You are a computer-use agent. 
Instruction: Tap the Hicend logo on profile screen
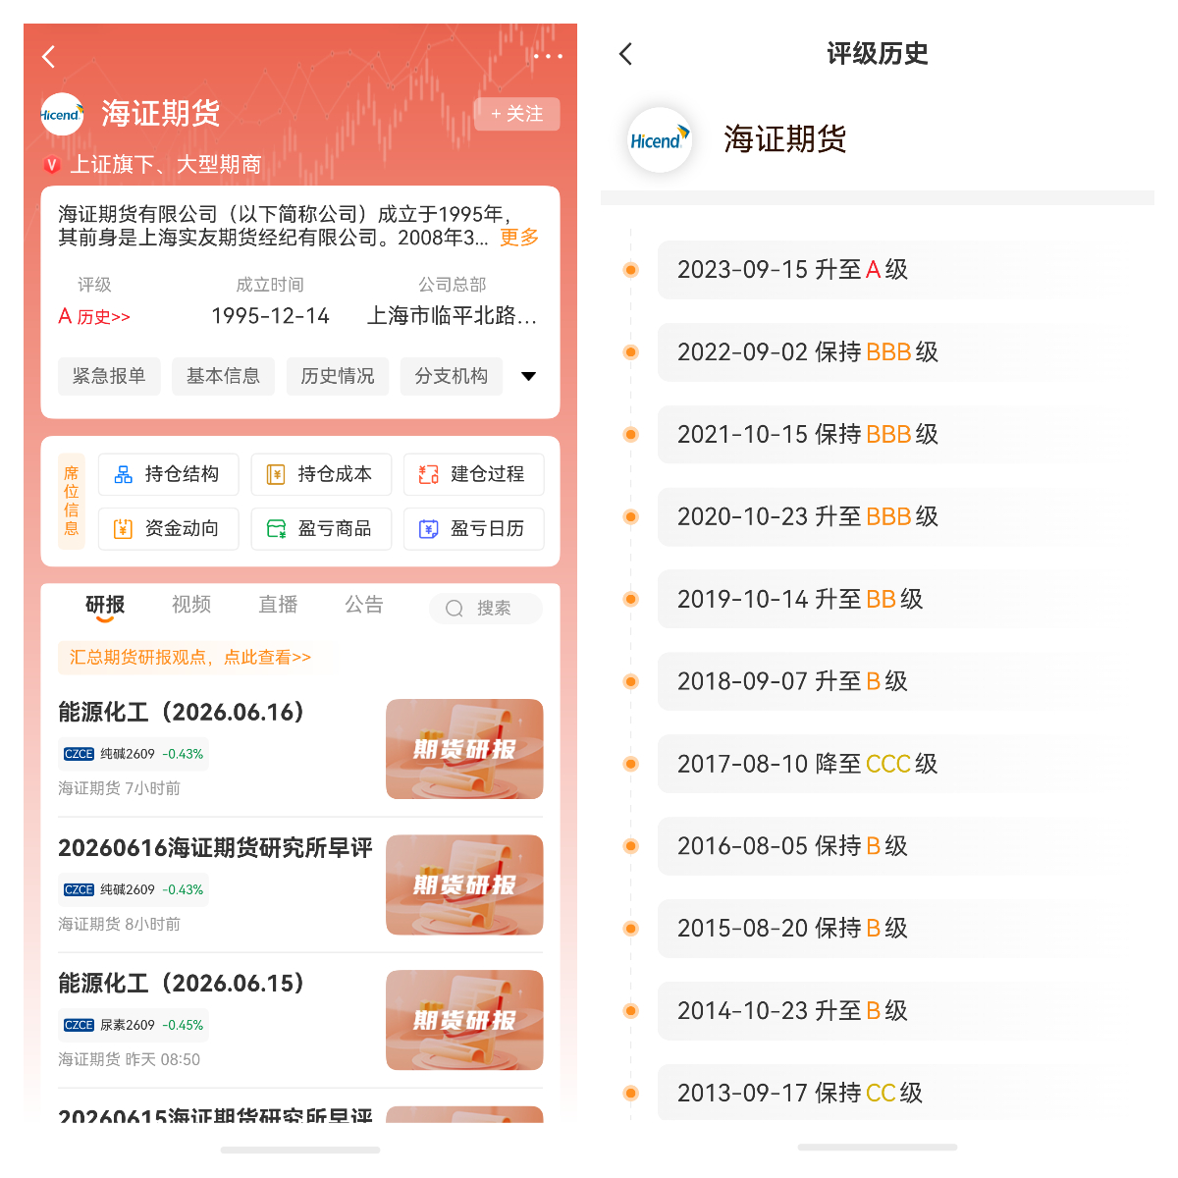[63, 114]
